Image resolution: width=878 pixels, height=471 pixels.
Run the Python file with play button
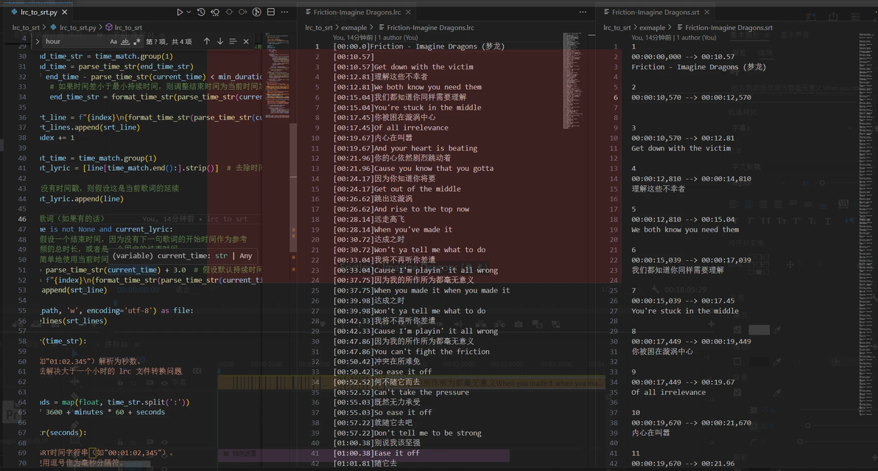[179, 13]
